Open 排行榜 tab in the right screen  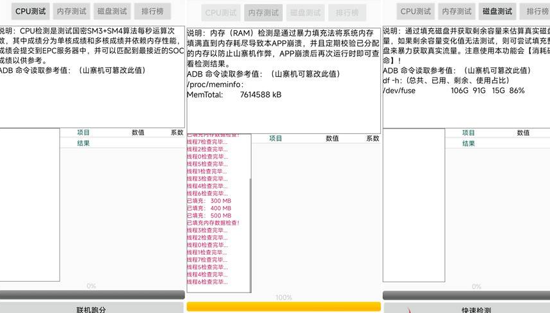point(535,12)
